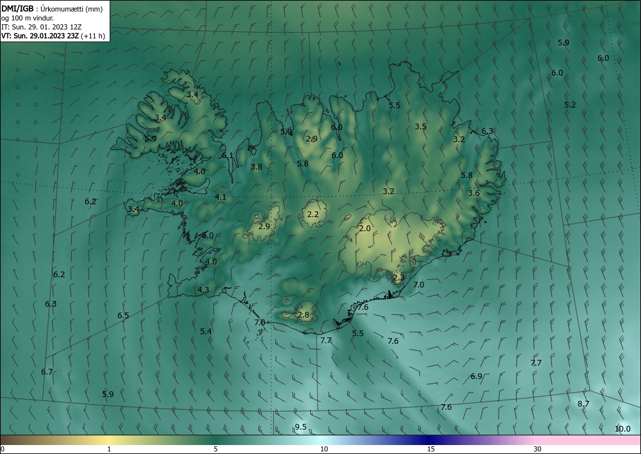The image size is (641, 454).
Task: Click the 5.4 value on the map
Action: click(206, 332)
